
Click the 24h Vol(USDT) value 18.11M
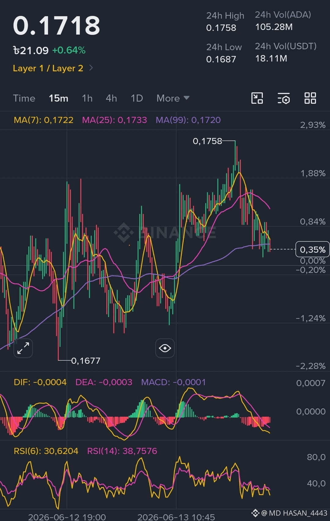pos(271,58)
